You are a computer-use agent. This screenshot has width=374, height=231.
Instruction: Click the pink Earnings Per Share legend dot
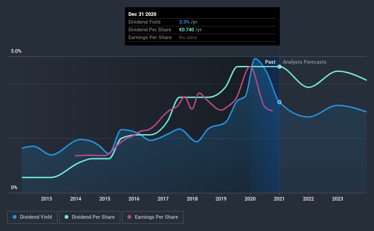click(x=129, y=217)
